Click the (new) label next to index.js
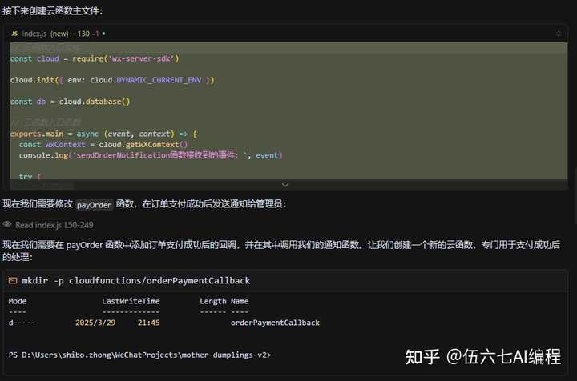The height and width of the screenshot is (381, 577). (59, 34)
